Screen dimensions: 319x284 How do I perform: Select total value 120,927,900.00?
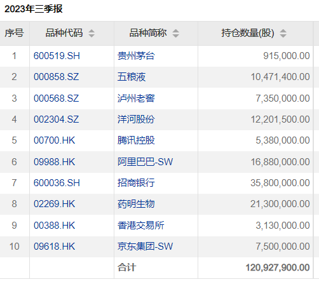278,267
